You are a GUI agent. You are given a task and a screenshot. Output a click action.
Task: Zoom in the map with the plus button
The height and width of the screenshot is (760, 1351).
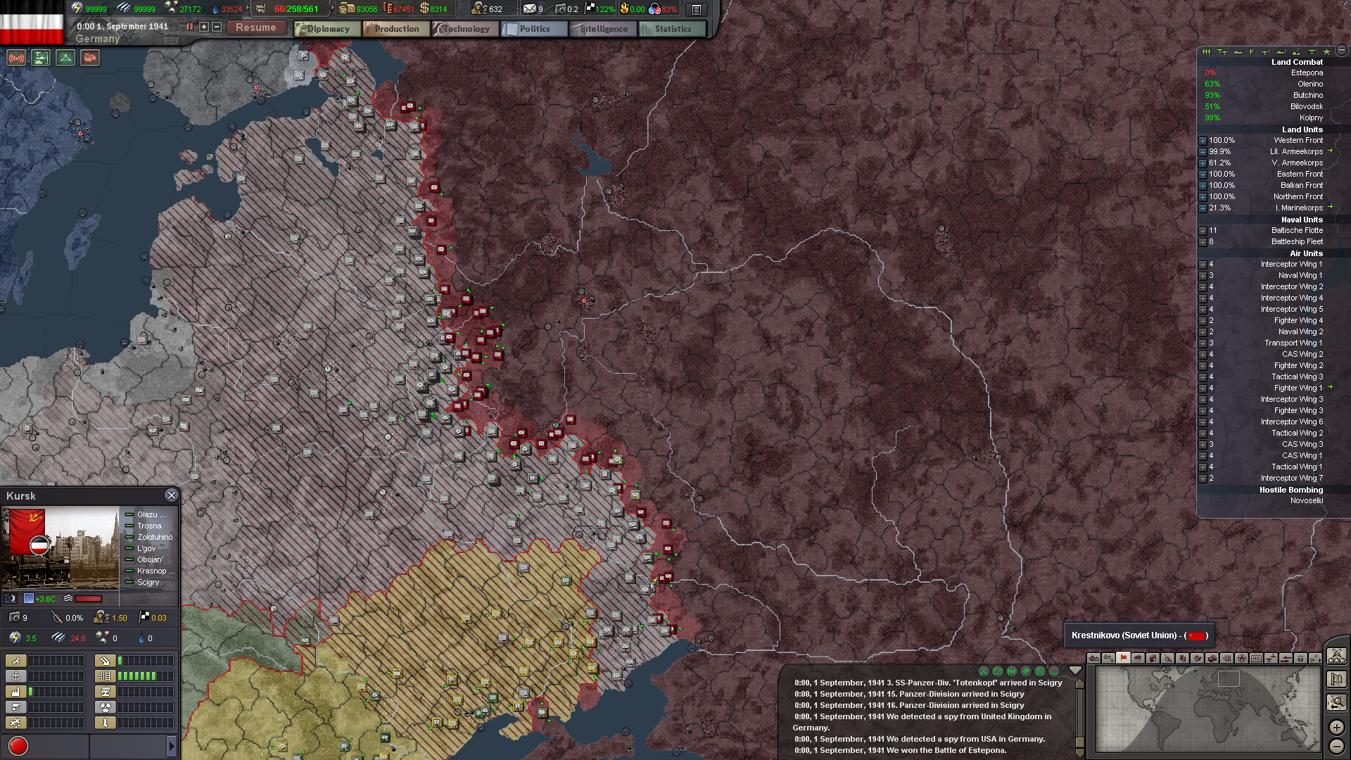1336,727
